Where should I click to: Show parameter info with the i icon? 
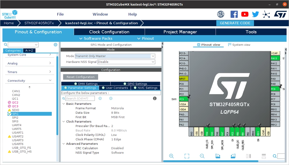[155, 98]
